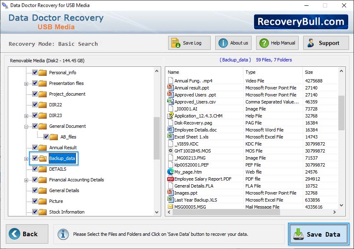The image size is (354, 249).
Task: Click PowerPoint icon of Annual result.ppt
Action: tap(170, 87)
